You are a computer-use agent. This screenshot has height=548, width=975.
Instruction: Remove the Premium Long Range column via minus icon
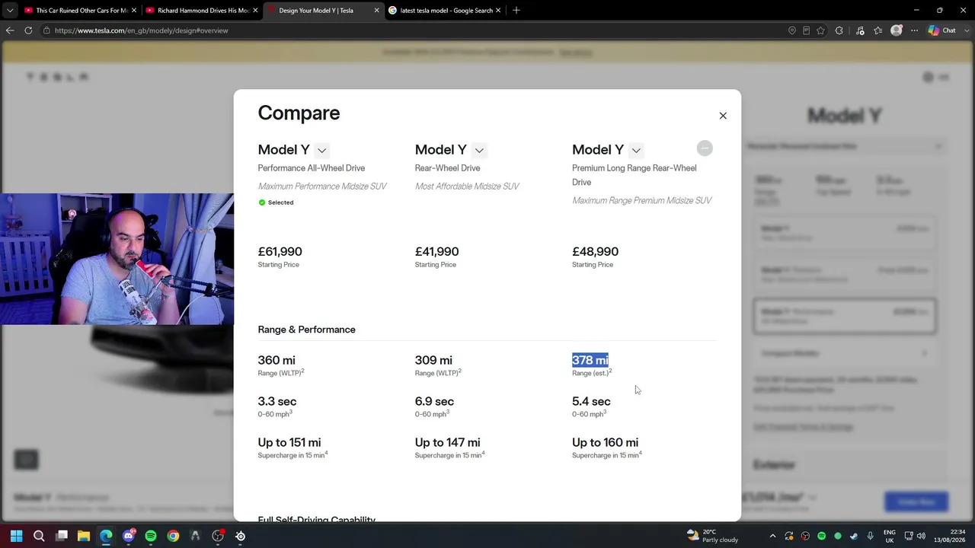[705, 148]
